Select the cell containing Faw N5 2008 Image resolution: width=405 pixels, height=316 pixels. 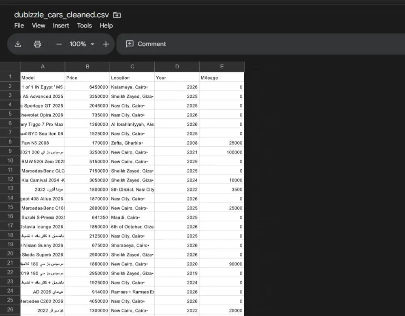tap(42, 142)
